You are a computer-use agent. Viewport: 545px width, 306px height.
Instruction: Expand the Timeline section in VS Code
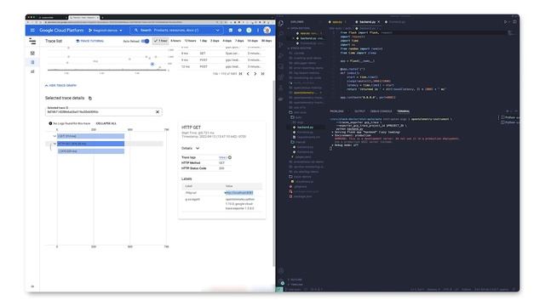pos(296,285)
